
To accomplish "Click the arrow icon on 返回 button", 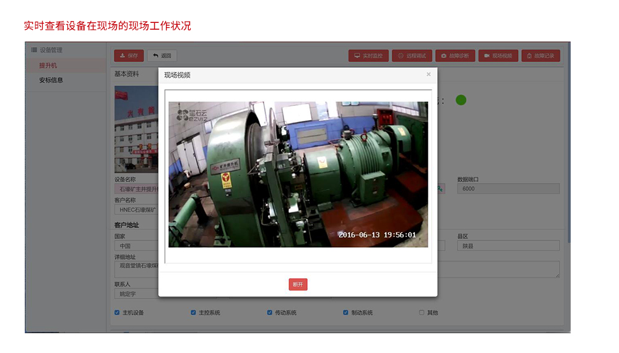I will tap(155, 55).
